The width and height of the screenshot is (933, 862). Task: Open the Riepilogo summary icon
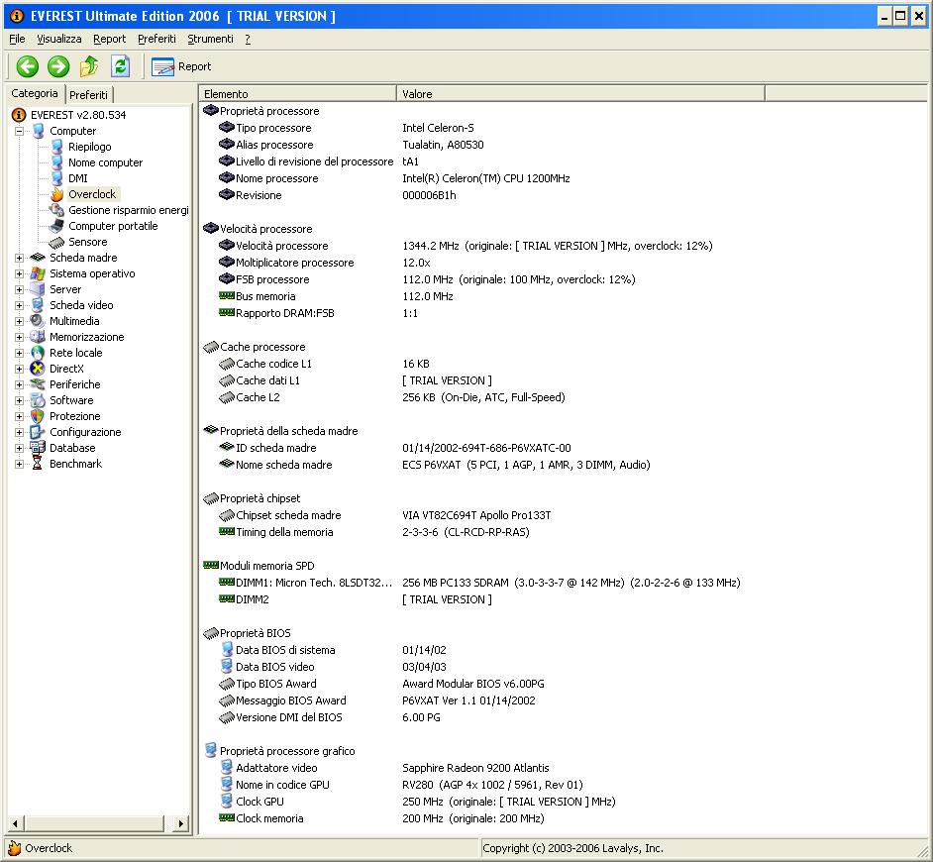(57, 147)
